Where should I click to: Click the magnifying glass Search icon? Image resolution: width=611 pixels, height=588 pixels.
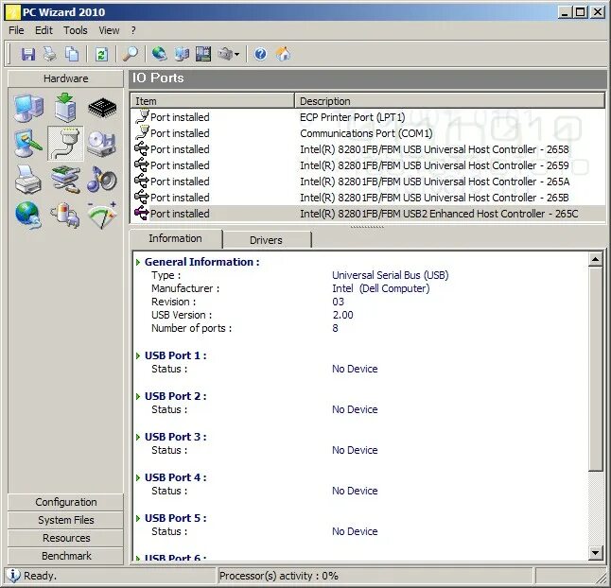click(x=131, y=54)
